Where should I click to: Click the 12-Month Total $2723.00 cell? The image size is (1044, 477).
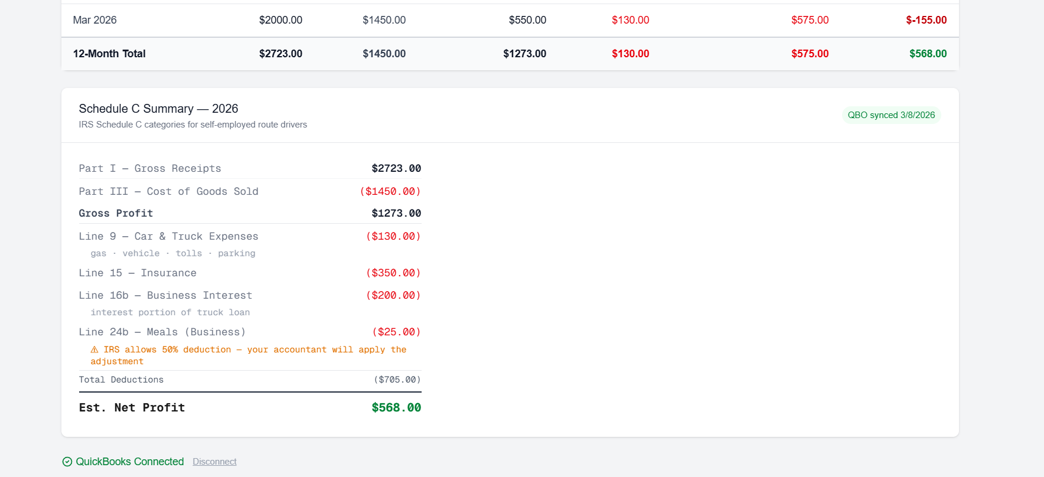[280, 54]
